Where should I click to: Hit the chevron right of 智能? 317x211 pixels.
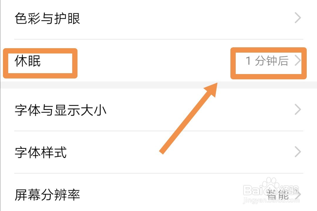pos(299,195)
